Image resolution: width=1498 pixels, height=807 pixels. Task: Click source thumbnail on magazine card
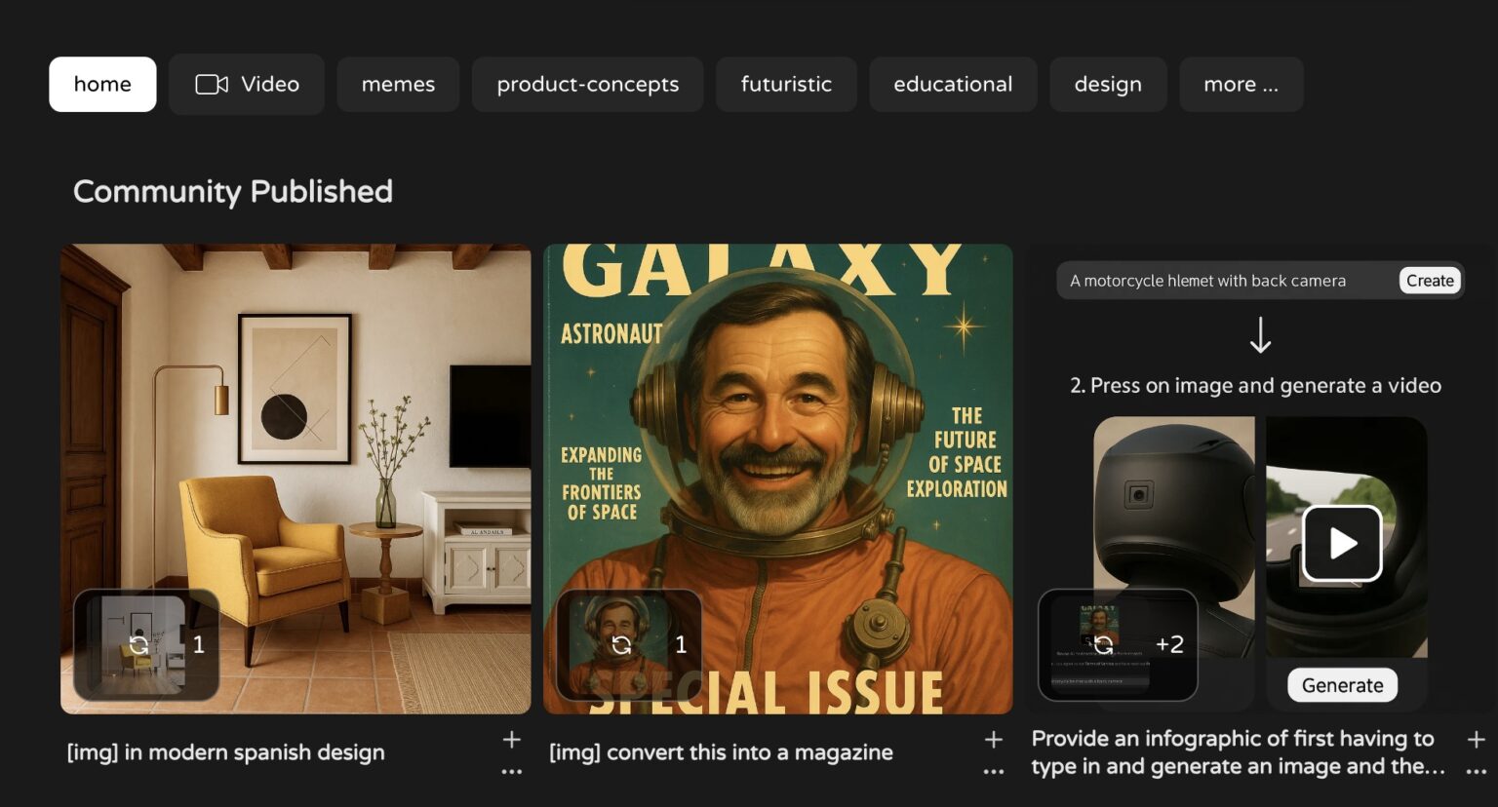[629, 644]
